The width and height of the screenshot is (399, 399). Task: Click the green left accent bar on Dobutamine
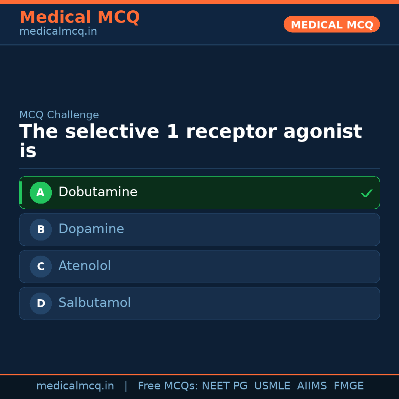point(21,192)
